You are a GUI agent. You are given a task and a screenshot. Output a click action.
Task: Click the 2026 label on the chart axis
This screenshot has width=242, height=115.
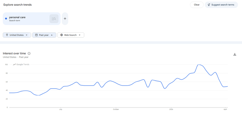[171, 110]
